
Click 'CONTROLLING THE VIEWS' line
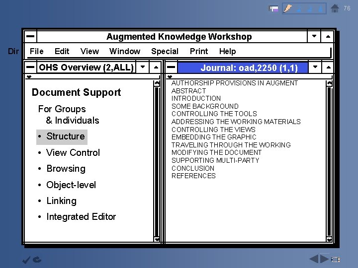pyautogui.click(x=213, y=130)
